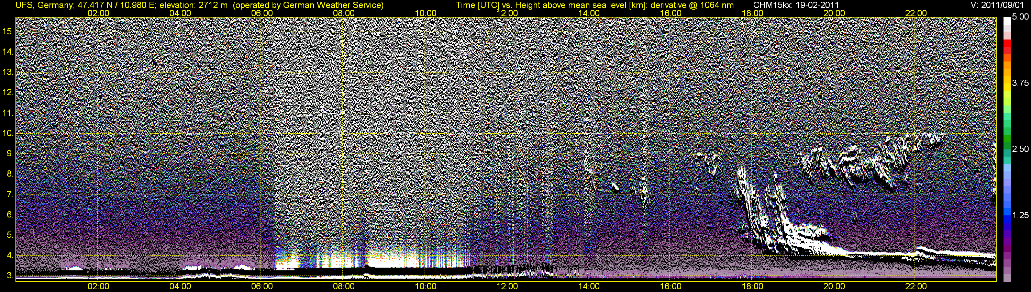Click the height label '10.'
Viewport: 1031px width, 292px height.
pos(8,133)
